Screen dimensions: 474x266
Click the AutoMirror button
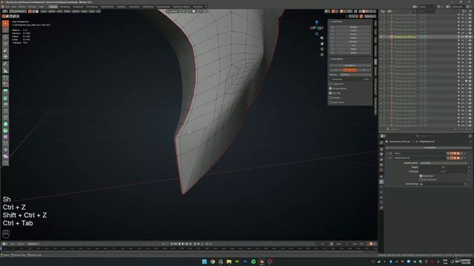point(350,66)
